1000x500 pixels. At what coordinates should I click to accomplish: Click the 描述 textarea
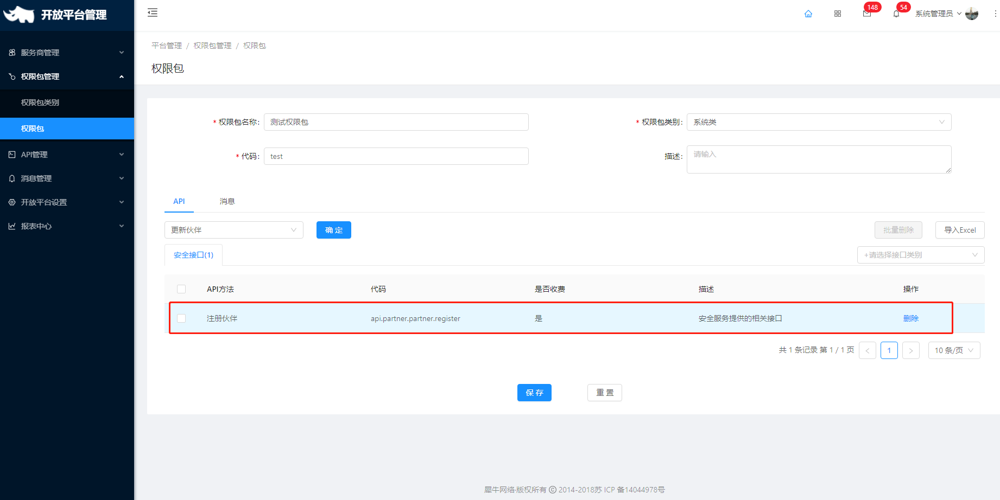[x=819, y=159]
